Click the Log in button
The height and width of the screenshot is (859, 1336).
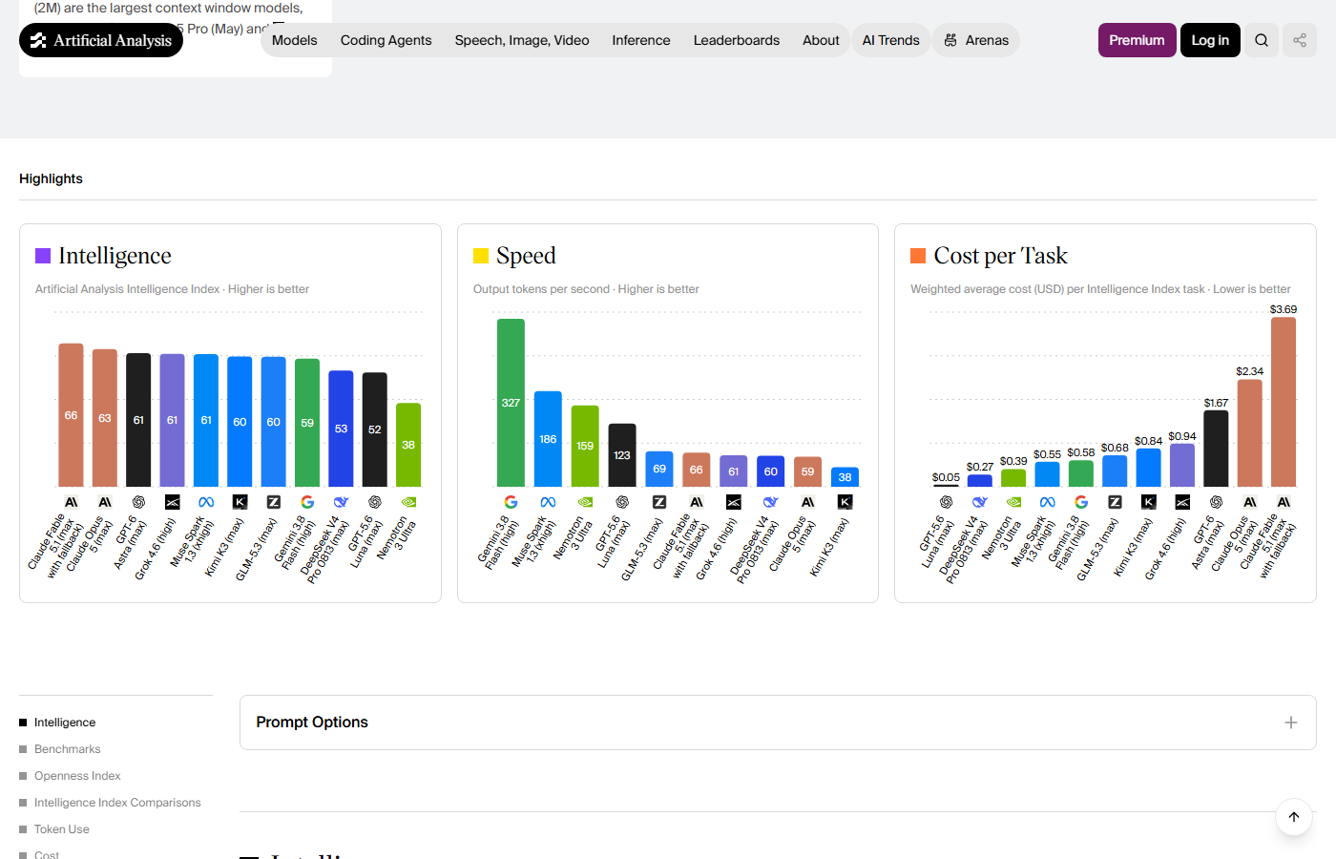[1210, 40]
